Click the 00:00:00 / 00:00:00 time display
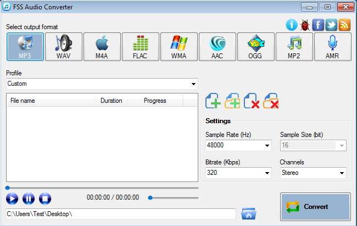 [x=113, y=197]
